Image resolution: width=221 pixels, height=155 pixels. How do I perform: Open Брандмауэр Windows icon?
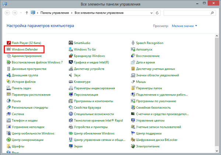click(71, 56)
